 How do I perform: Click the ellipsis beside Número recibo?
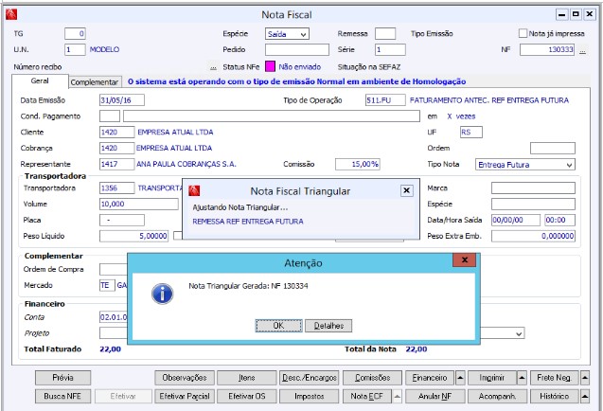[213, 67]
